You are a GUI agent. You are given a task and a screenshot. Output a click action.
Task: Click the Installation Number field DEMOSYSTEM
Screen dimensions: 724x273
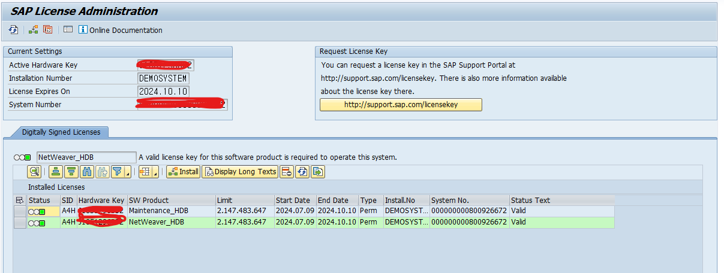[x=163, y=78]
